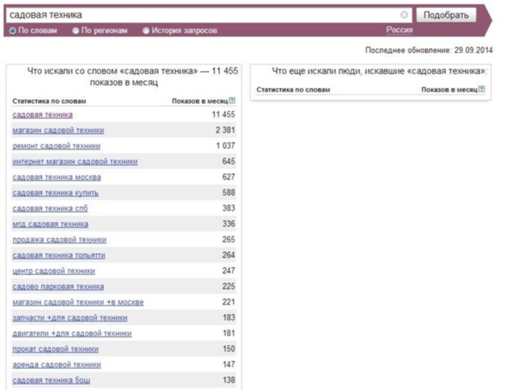Open "аренда садовой техники" keyword link
The height and width of the screenshot is (390, 505).
point(57,365)
